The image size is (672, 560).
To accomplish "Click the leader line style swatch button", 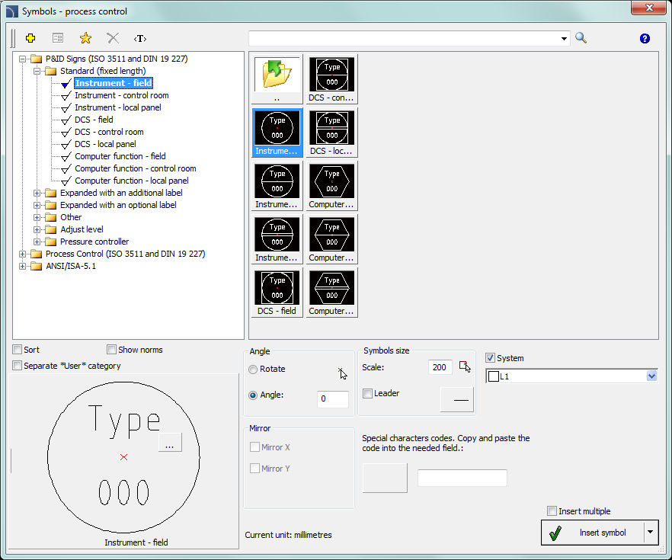I will (x=456, y=399).
